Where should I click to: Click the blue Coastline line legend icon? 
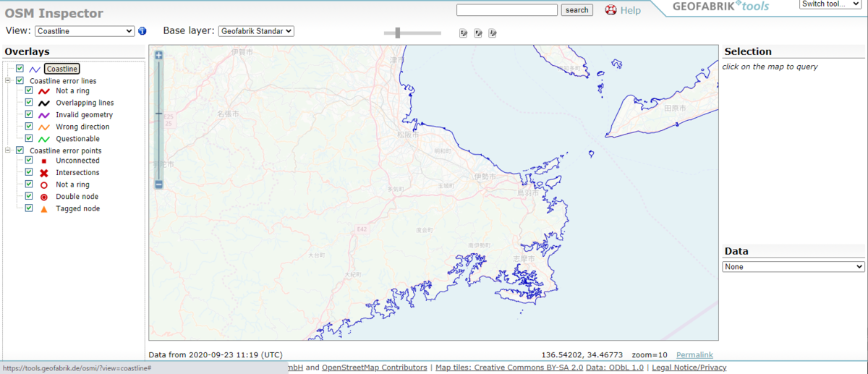pyautogui.click(x=35, y=69)
